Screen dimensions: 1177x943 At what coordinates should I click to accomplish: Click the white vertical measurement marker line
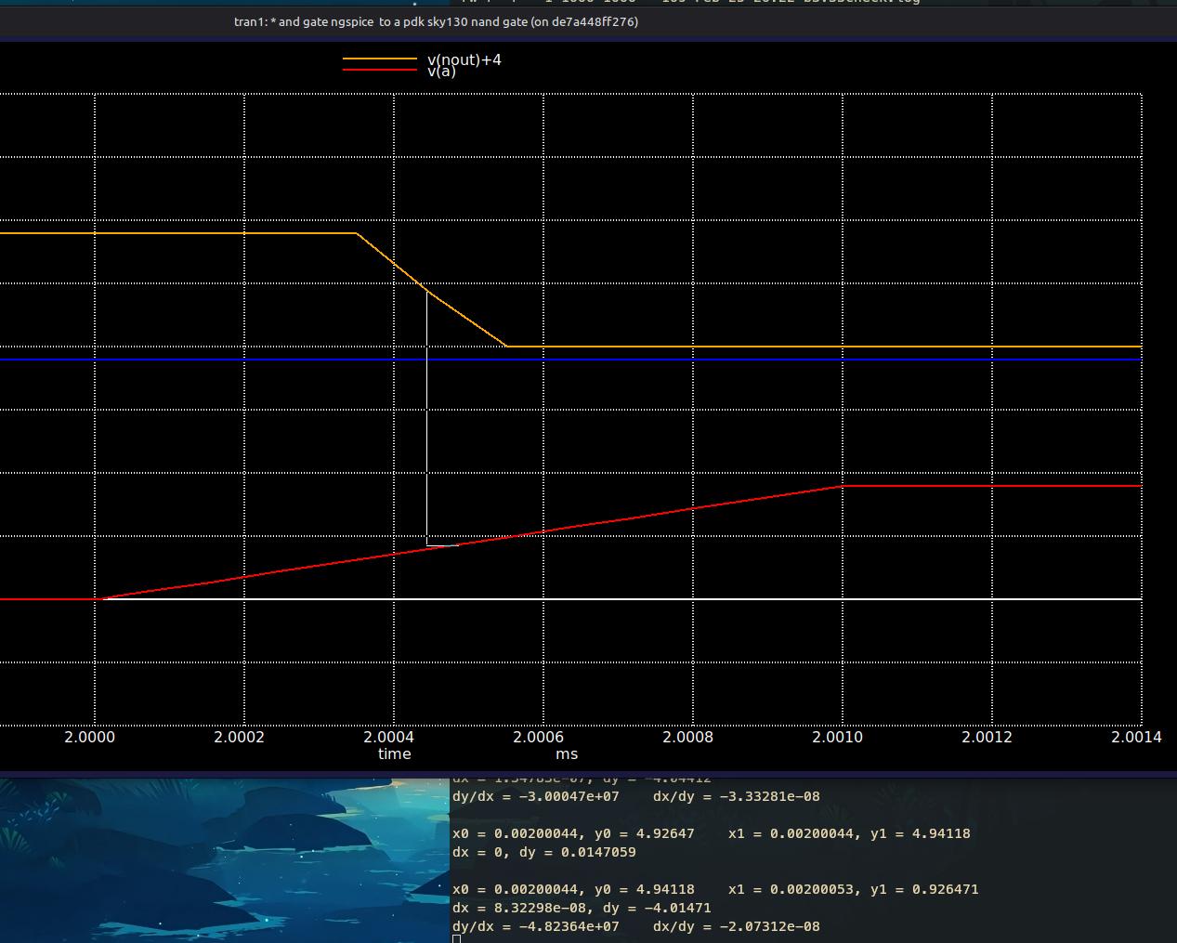[x=426, y=418]
